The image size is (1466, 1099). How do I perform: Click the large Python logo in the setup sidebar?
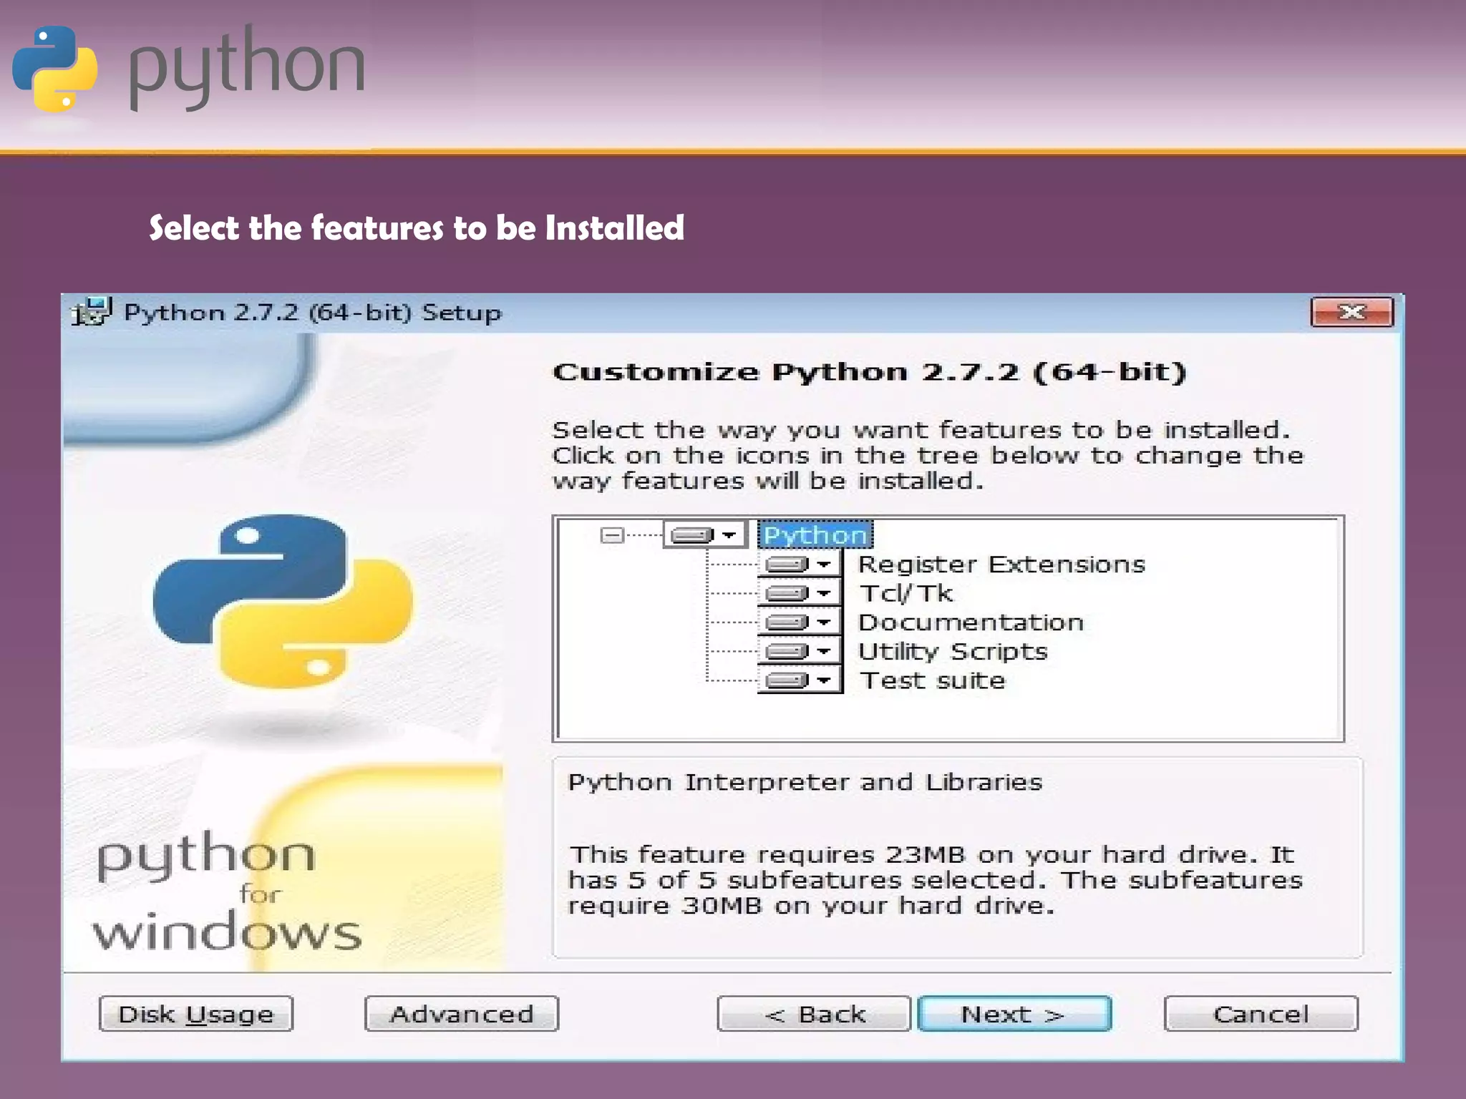pos(283,601)
